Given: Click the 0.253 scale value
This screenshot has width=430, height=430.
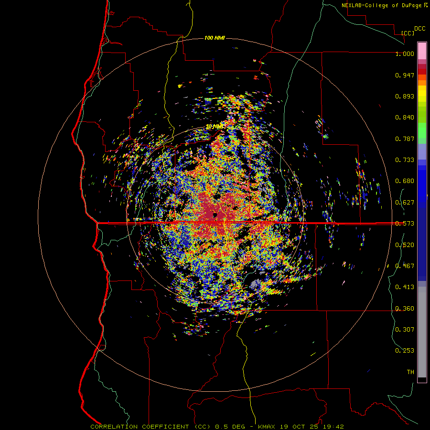Looking at the screenshot, I should click(x=405, y=351).
